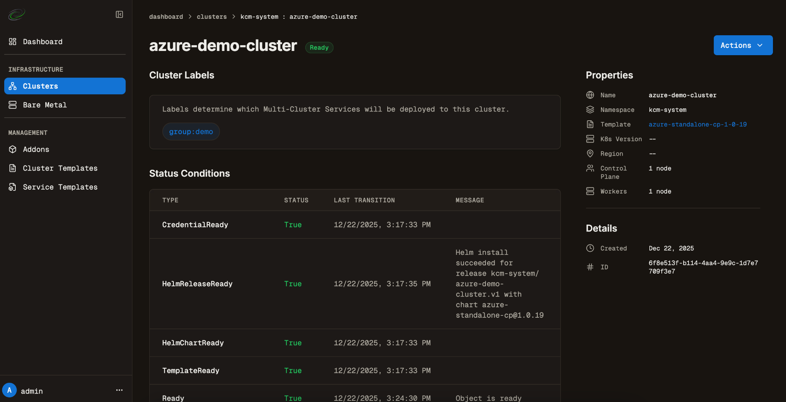
Task: Click the Addons cube icon
Action: (13, 149)
